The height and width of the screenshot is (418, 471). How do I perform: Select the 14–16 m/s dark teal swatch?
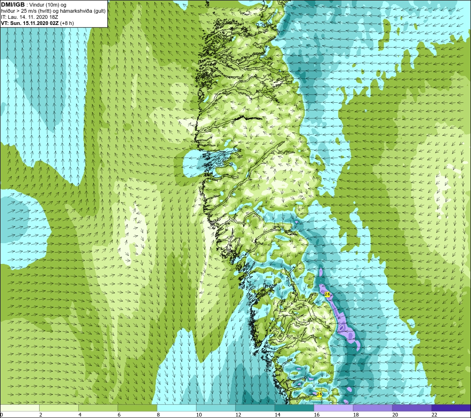294,408
